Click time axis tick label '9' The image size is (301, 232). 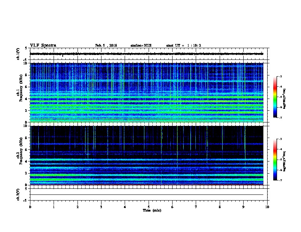(x=243, y=207)
